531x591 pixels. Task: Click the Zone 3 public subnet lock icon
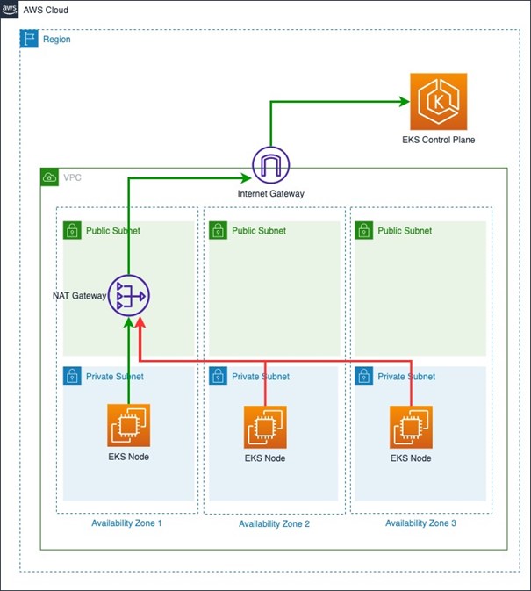tap(363, 230)
